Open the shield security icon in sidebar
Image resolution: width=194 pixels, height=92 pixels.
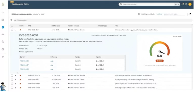[3, 27]
